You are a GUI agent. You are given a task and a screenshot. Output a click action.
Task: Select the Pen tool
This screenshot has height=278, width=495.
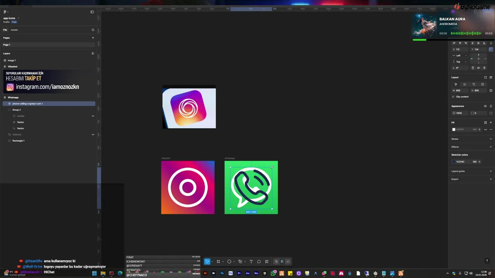[240, 261]
